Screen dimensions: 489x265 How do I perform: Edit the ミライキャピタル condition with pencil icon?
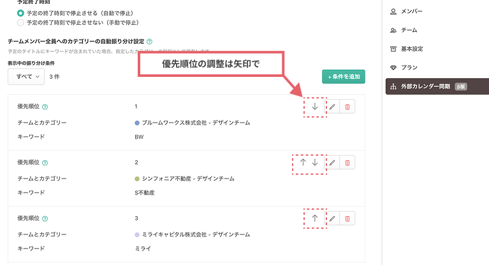(x=332, y=219)
